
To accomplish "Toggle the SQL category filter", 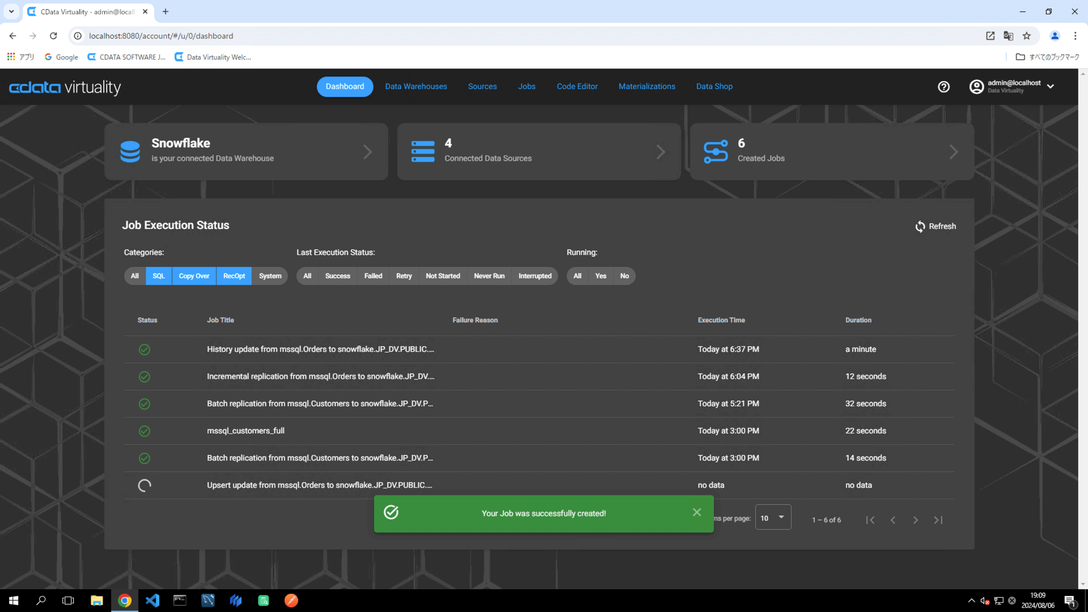I will coord(159,276).
